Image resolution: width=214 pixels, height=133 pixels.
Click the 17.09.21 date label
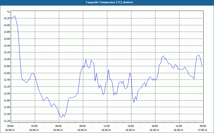tap(202, 130)
